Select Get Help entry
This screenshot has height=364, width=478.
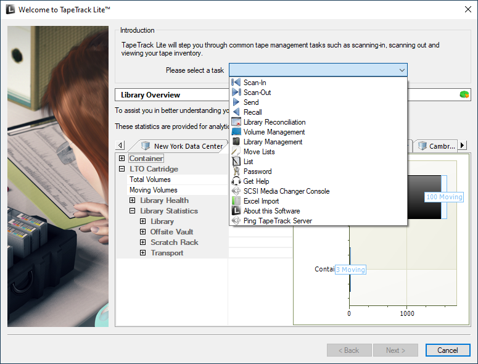coord(318,181)
